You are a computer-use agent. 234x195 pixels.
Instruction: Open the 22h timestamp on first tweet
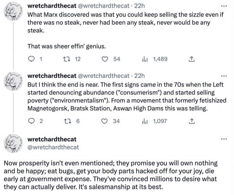click(x=139, y=6)
